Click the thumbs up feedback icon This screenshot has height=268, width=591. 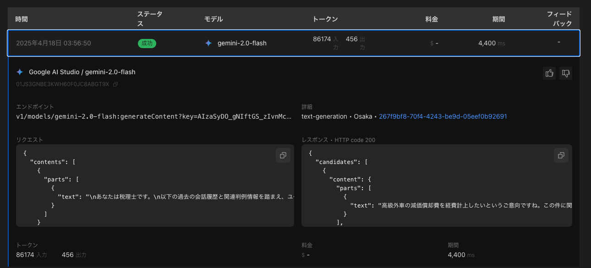coord(549,73)
